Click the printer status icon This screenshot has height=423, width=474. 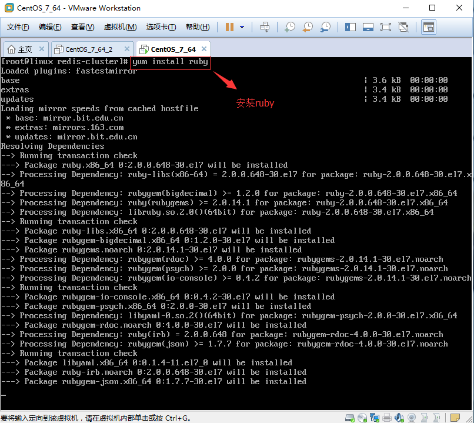[x=387, y=418]
